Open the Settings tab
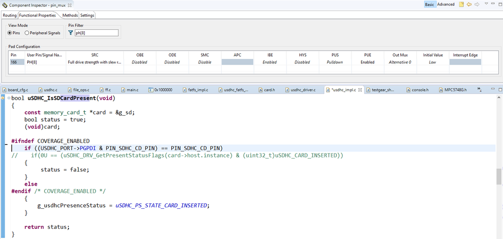Viewport: 503px width, 239px height. pos(87,16)
